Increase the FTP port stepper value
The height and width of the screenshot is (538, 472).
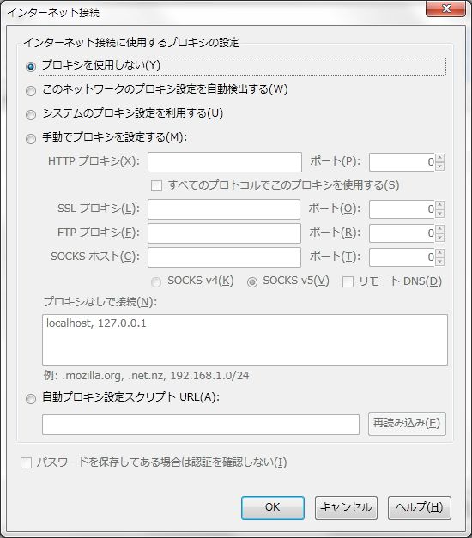pyautogui.click(x=439, y=229)
